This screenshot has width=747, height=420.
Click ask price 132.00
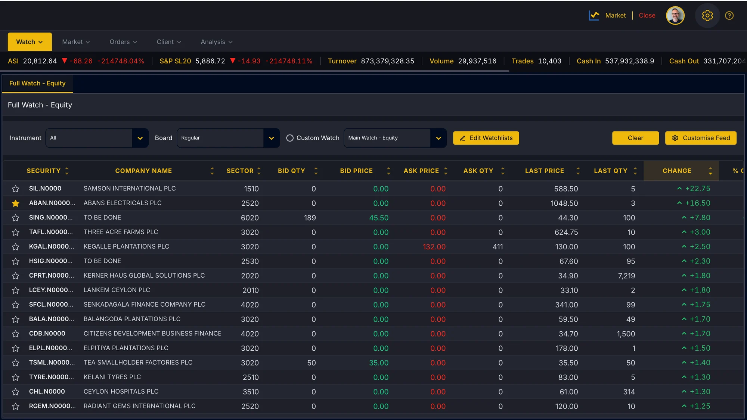tap(434, 247)
